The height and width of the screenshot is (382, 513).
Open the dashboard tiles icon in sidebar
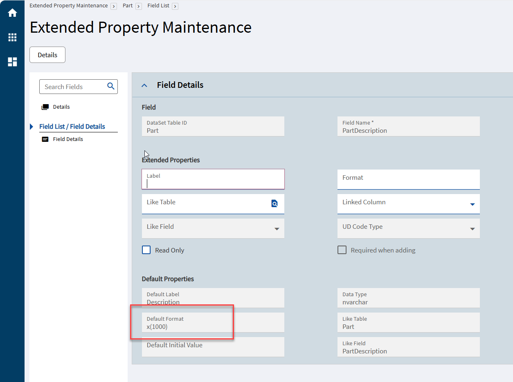tap(12, 62)
